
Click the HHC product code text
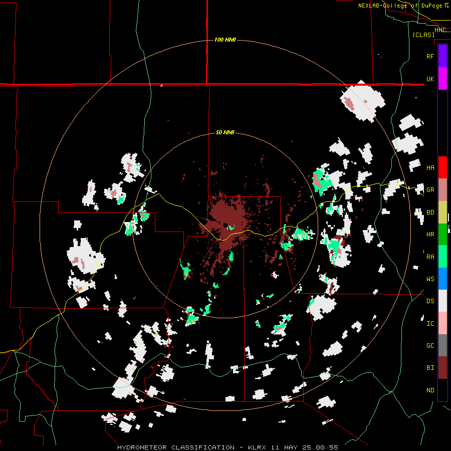pos(440,30)
